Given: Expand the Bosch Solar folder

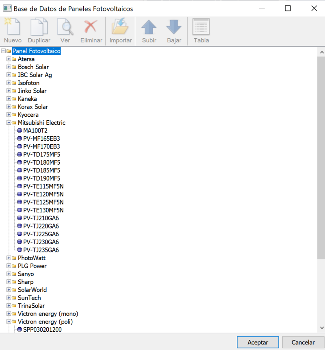Looking at the screenshot, I should pyautogui.click(x=9, y=67).
